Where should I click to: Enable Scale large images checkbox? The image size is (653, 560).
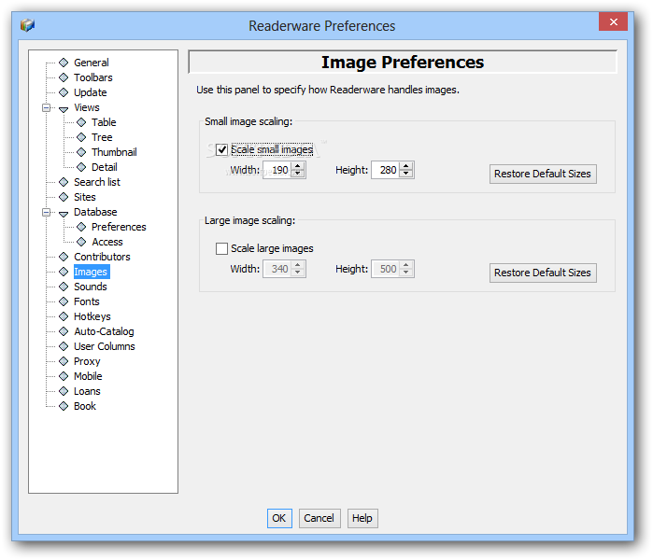(221, 248)
